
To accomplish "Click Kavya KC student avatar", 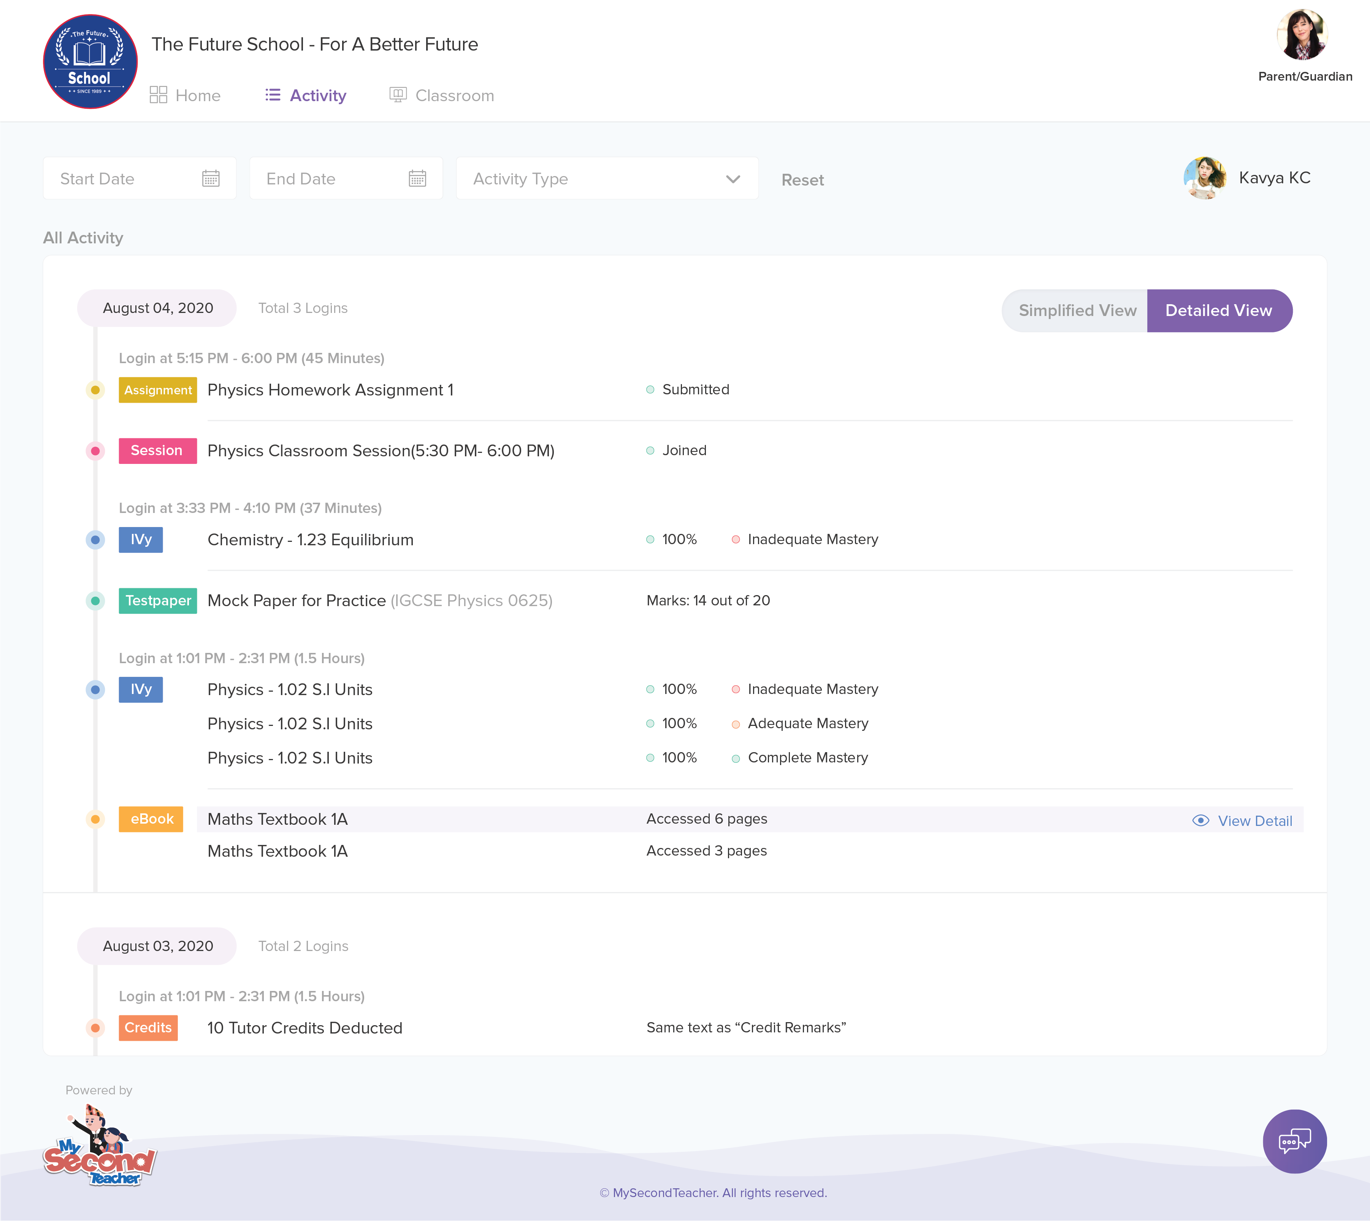I will [1205, 178].
